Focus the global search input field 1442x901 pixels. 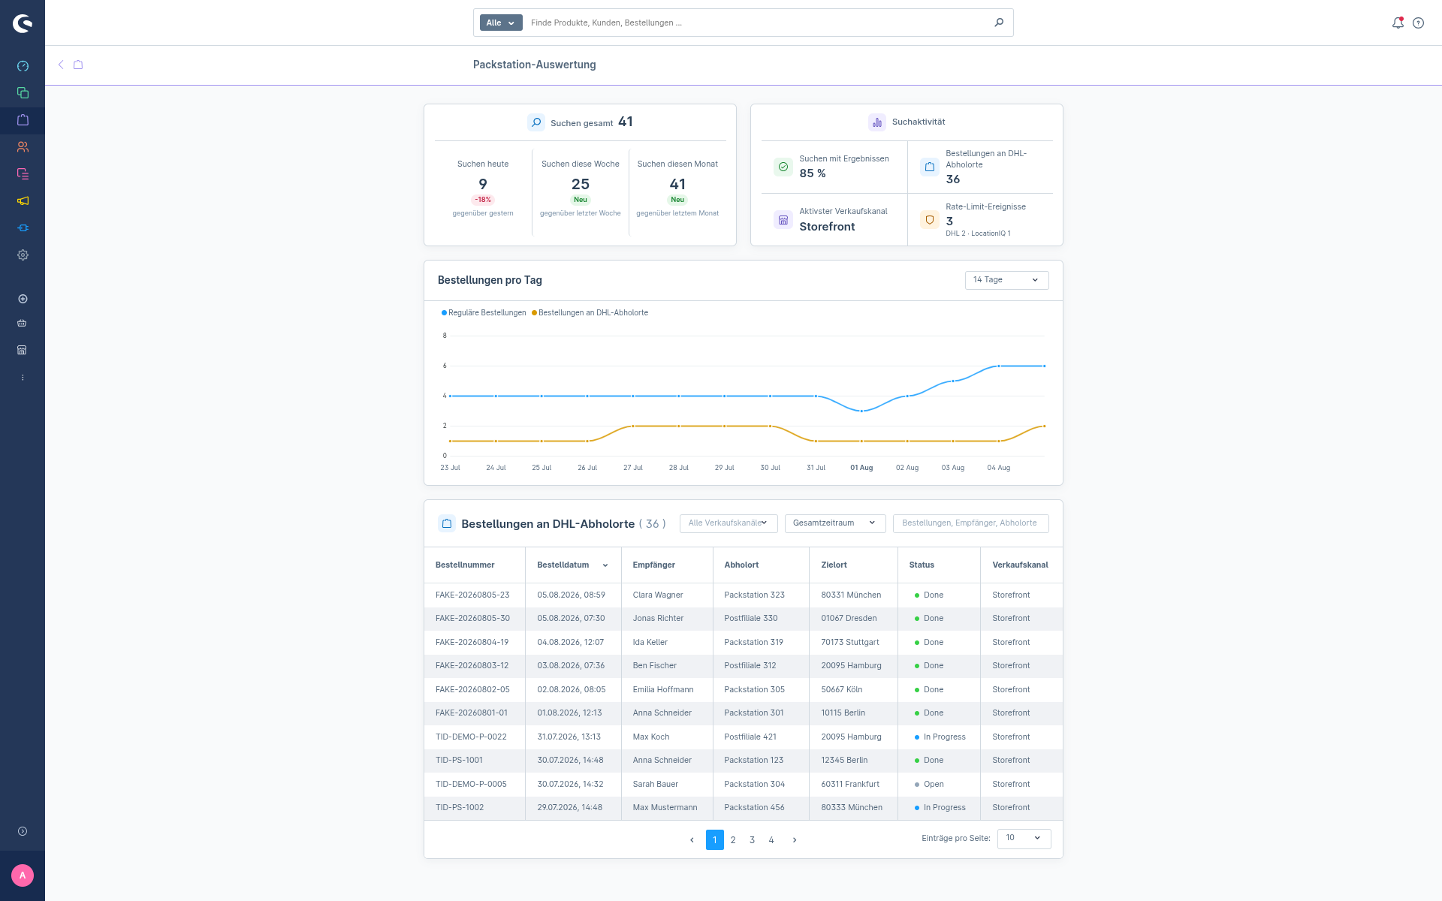click(759, 23)
